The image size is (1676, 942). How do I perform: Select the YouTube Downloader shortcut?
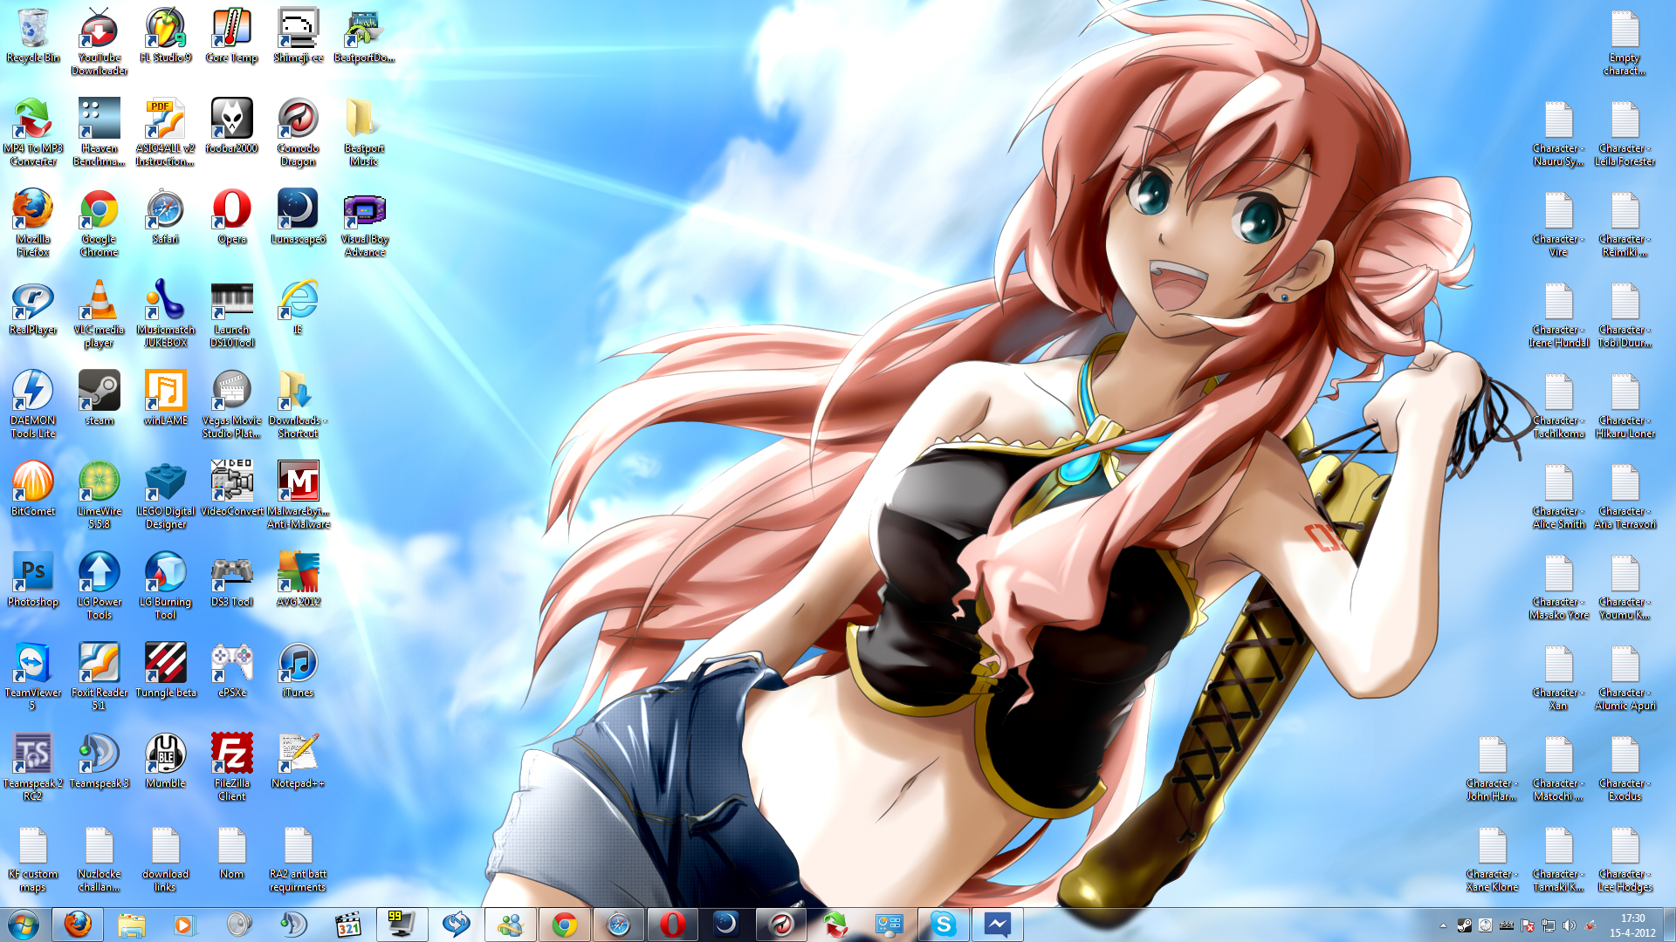(100, 42)
